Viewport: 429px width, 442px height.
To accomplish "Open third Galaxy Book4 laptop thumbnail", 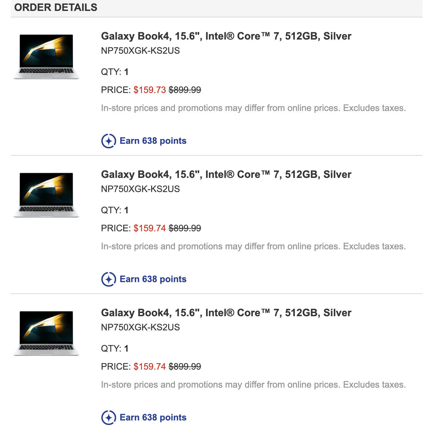I will click(x=46, y=333).
